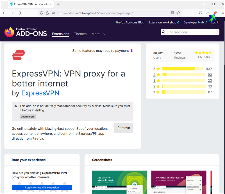Open the Firefox hamburger menu

(x=223, y=13)
